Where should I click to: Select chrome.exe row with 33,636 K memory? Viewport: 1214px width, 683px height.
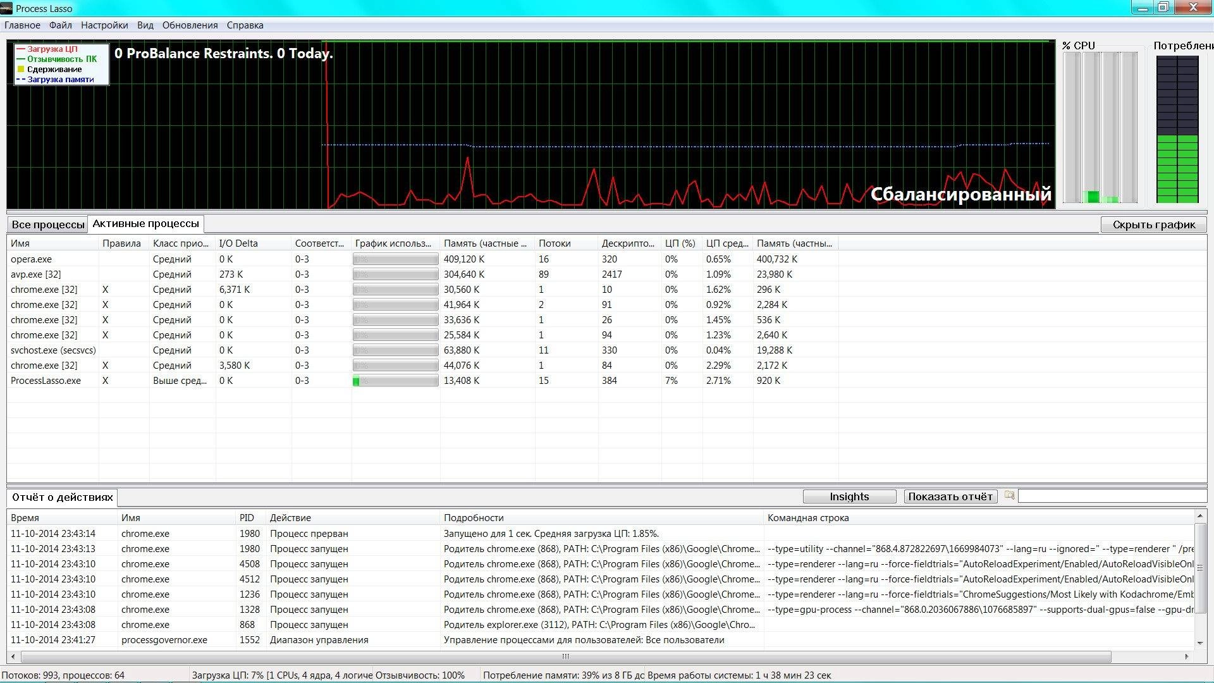tap(422, 320)
